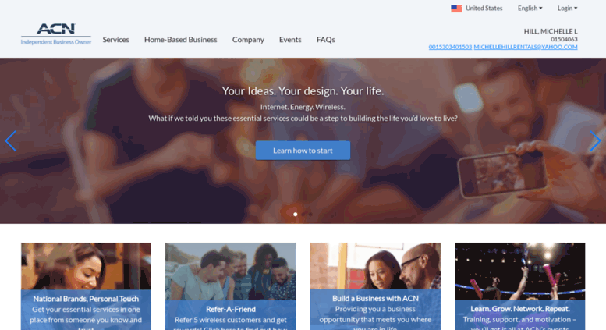Viewport: 606px width, 330px height.
Task: Open the FAQs page
Action: point(326,40)
